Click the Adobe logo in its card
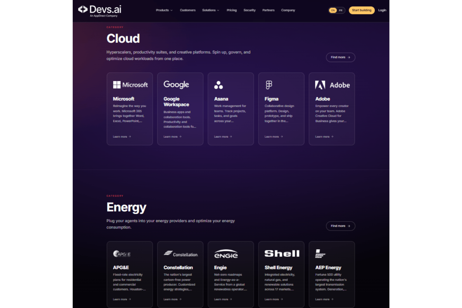462x308 pixels. click(x=332, y=85)
